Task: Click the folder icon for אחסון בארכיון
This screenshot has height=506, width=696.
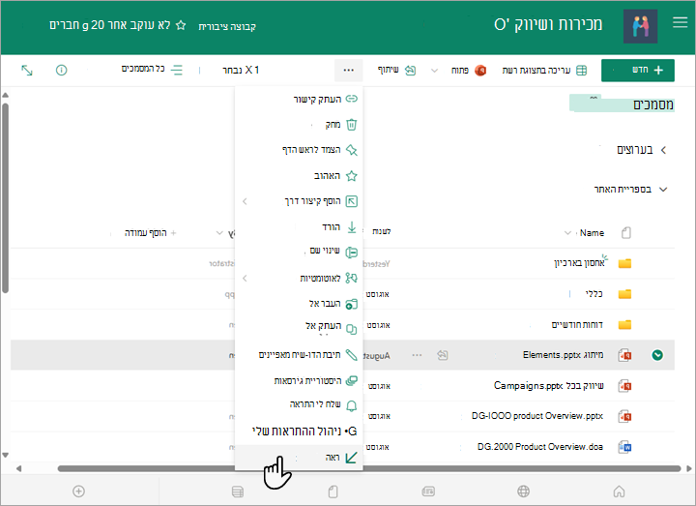Action: point(625,263)
